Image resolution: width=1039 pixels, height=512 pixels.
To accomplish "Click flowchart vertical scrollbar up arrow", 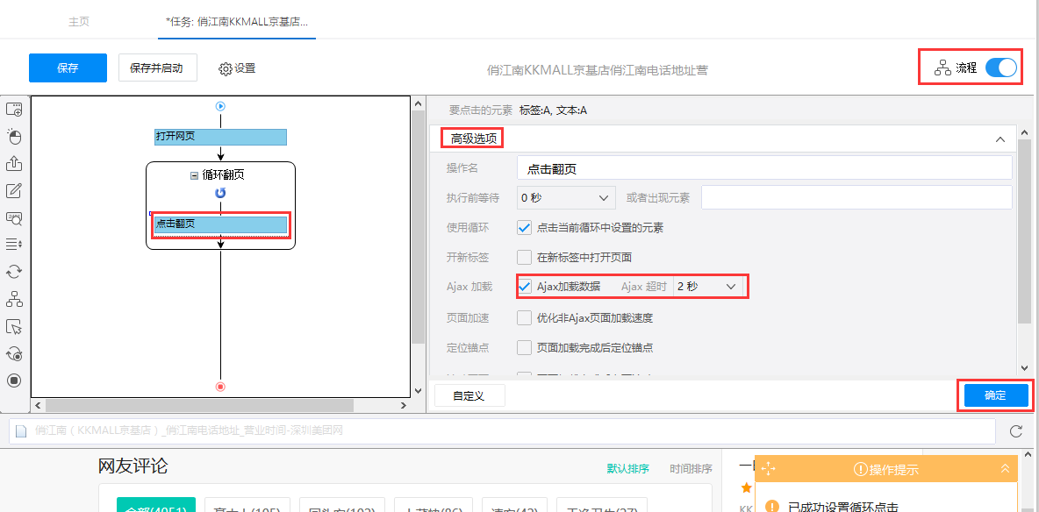I will click(x=418, y=103).
